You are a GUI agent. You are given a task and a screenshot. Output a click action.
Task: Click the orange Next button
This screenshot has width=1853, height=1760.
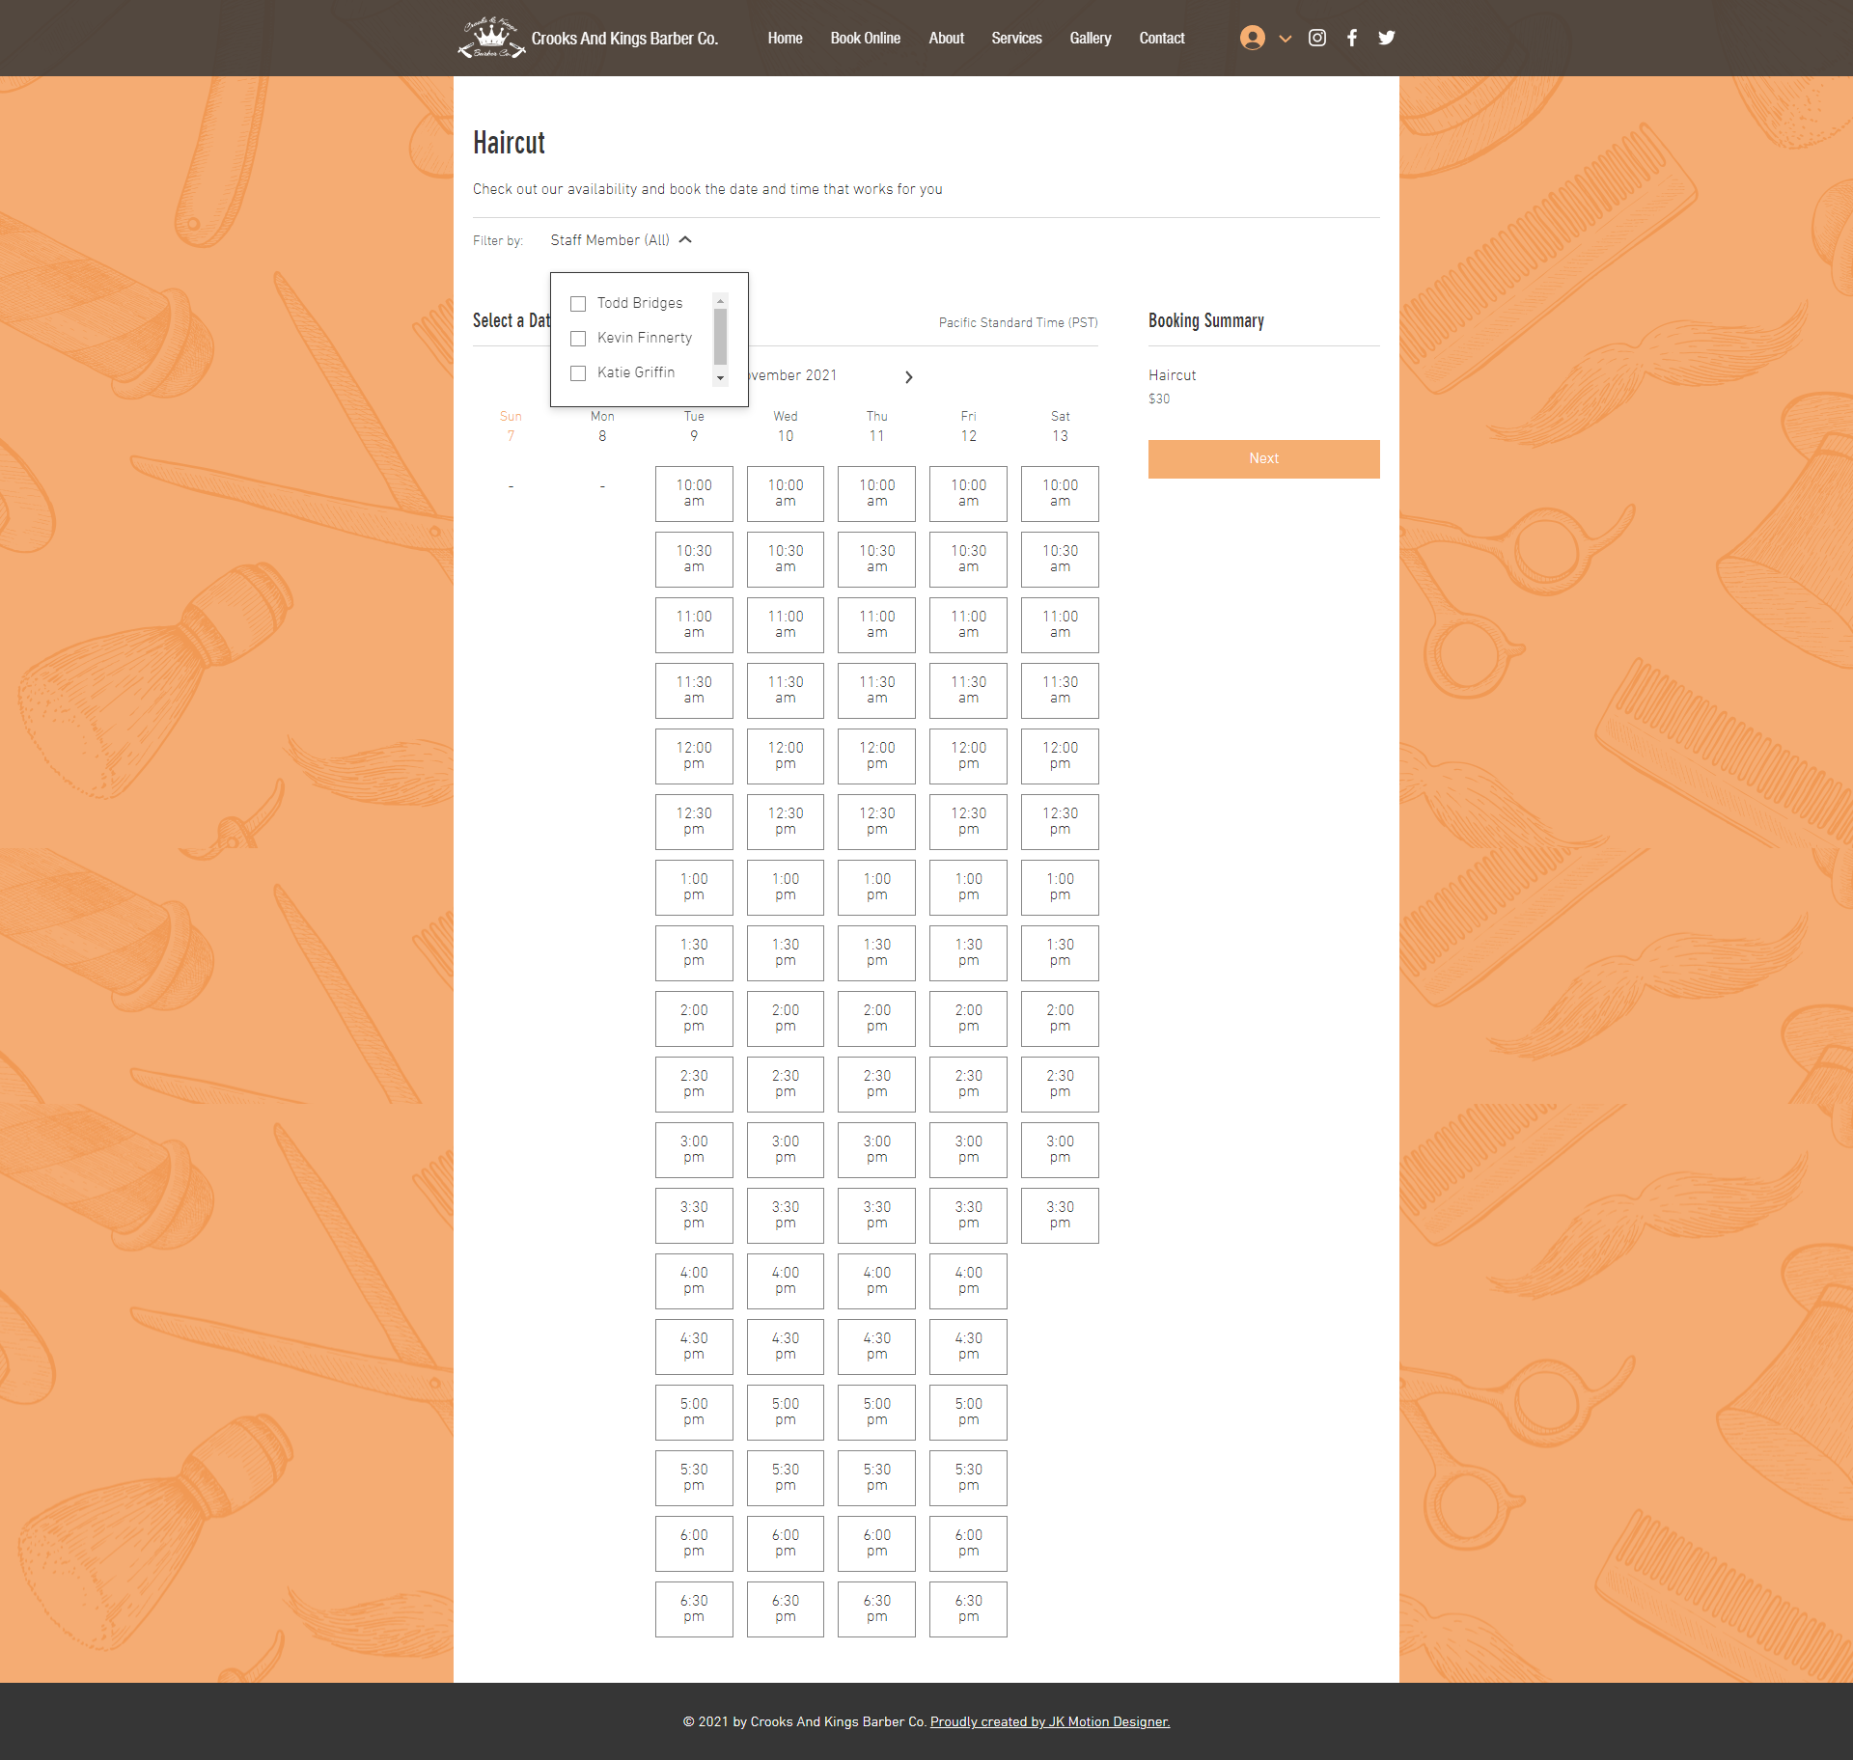(1263, 459)
